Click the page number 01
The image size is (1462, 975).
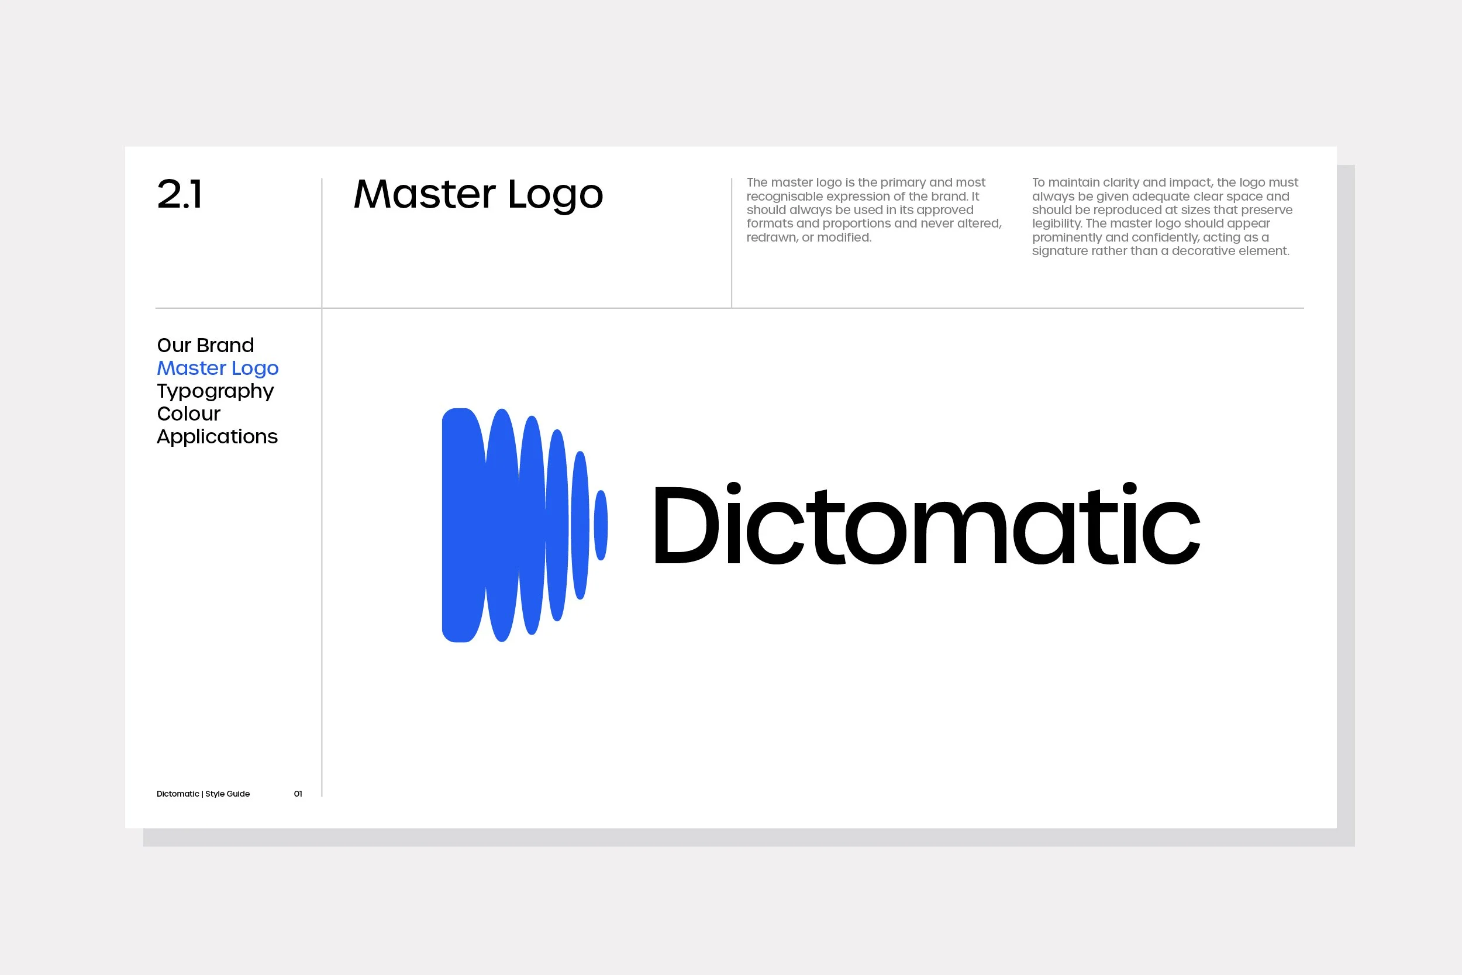point(297,794)
